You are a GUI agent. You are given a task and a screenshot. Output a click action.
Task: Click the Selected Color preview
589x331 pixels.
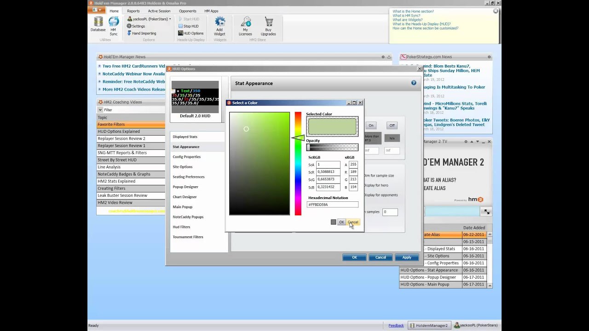(332, 126)
